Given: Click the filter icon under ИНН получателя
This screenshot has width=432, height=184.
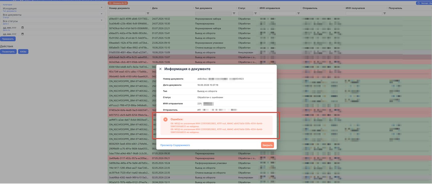Looking at the screenshot, I should [x=384, y=13].
